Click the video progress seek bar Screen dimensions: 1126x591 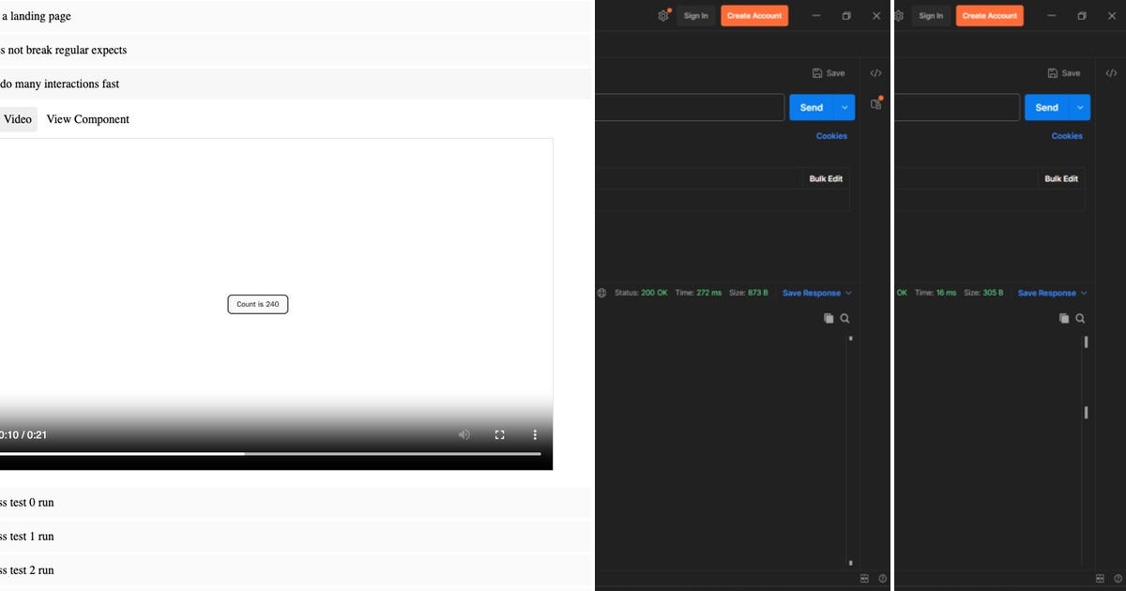pos(272,453)
